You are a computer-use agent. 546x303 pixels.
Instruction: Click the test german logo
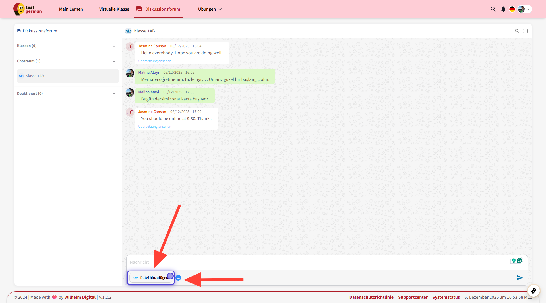point(28,9)
